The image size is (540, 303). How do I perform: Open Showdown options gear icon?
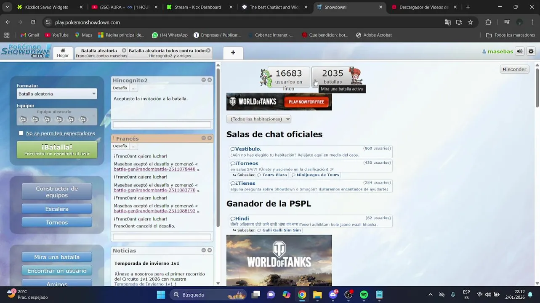pyautogui.click(x=531, y=51)
